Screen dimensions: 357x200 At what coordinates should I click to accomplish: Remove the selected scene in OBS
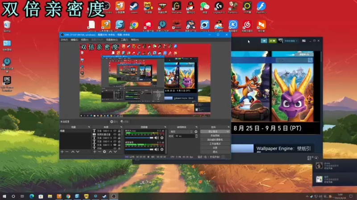coord(67,152)
